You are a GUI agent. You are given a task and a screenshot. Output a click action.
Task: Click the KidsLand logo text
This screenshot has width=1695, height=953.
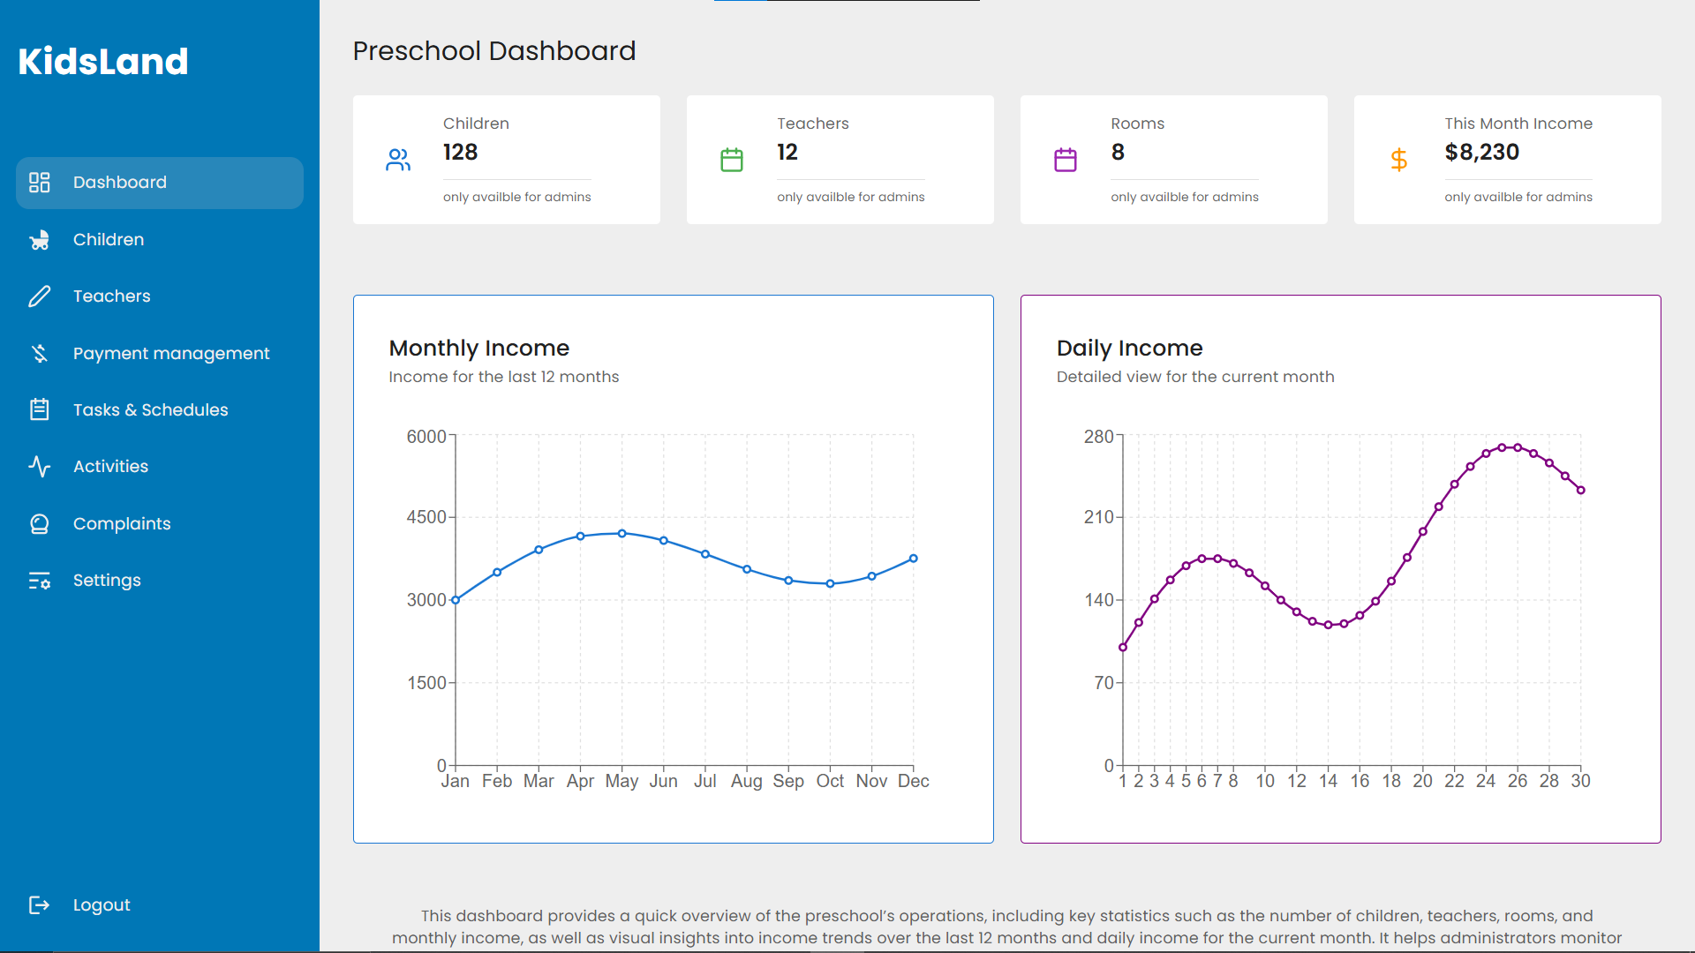click(103, 62)
